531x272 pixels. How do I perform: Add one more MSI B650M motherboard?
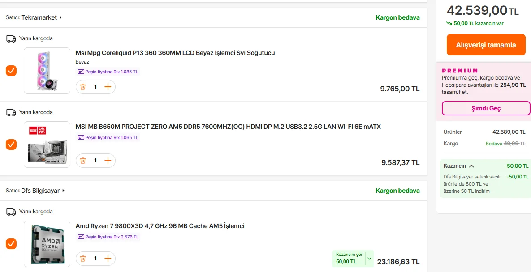coord(108,161)
